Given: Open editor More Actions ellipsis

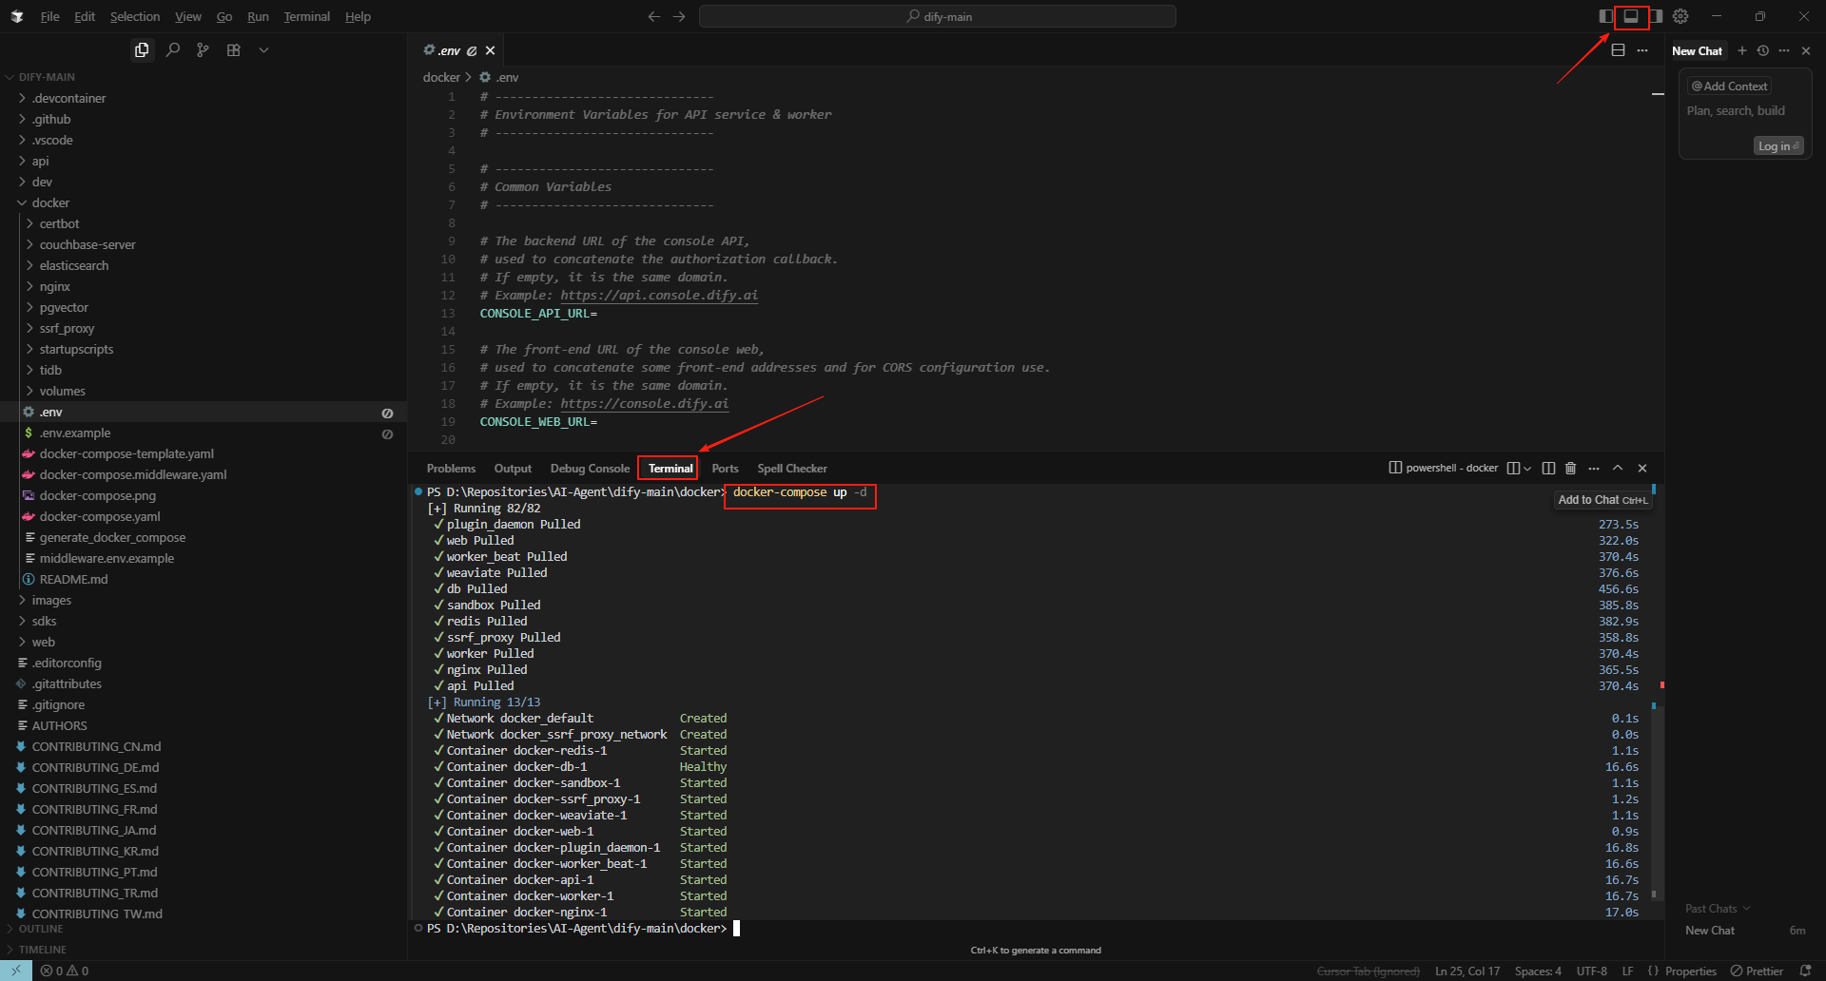Looking at the screenshot, I should point(1642,50).
